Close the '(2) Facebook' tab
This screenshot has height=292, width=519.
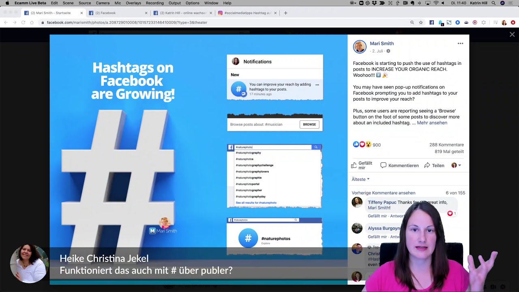[146, 13]
